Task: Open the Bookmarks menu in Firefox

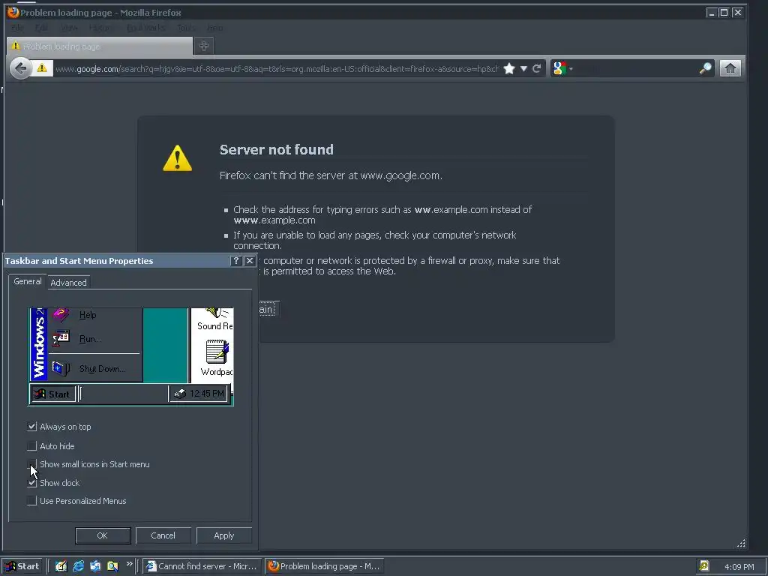Action: 146,28
